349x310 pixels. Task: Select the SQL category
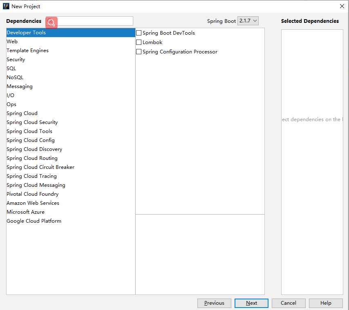point(71,68)
